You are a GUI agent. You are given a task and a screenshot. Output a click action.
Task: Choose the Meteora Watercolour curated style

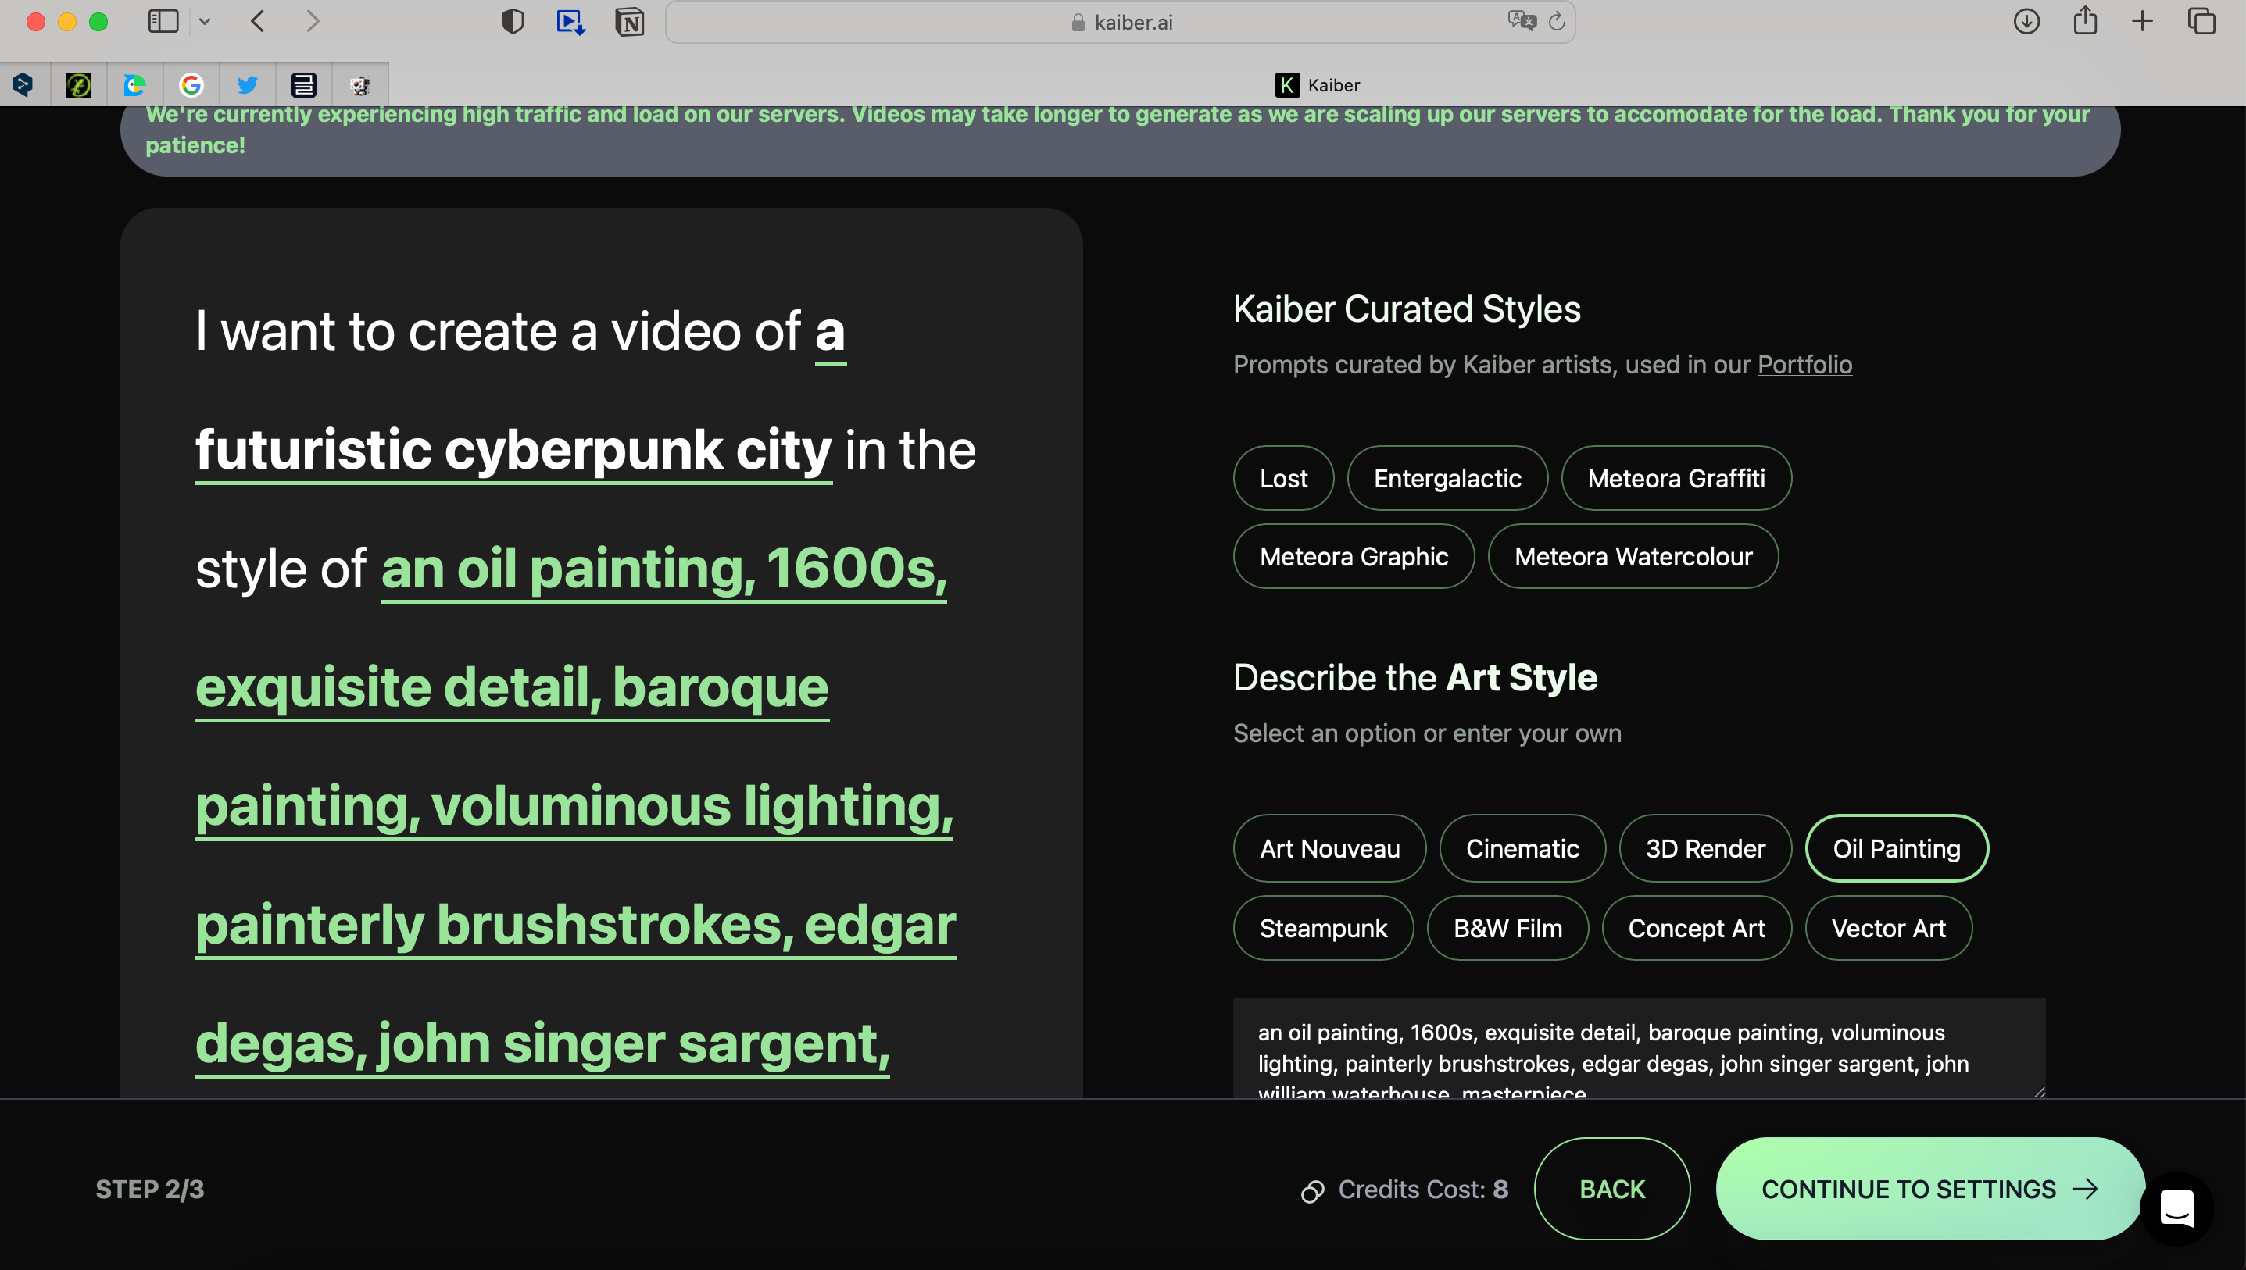1633,556
